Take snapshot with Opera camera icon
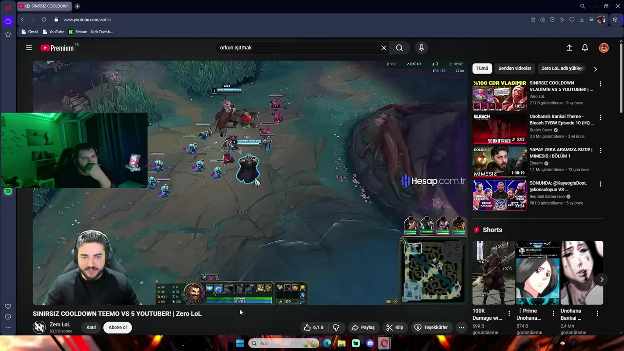 543,19
